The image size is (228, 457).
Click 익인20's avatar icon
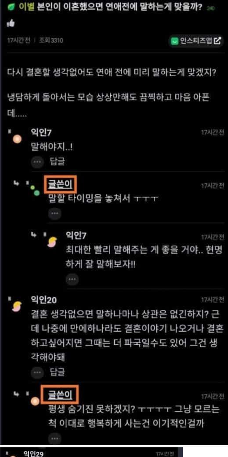pos(17,306)
